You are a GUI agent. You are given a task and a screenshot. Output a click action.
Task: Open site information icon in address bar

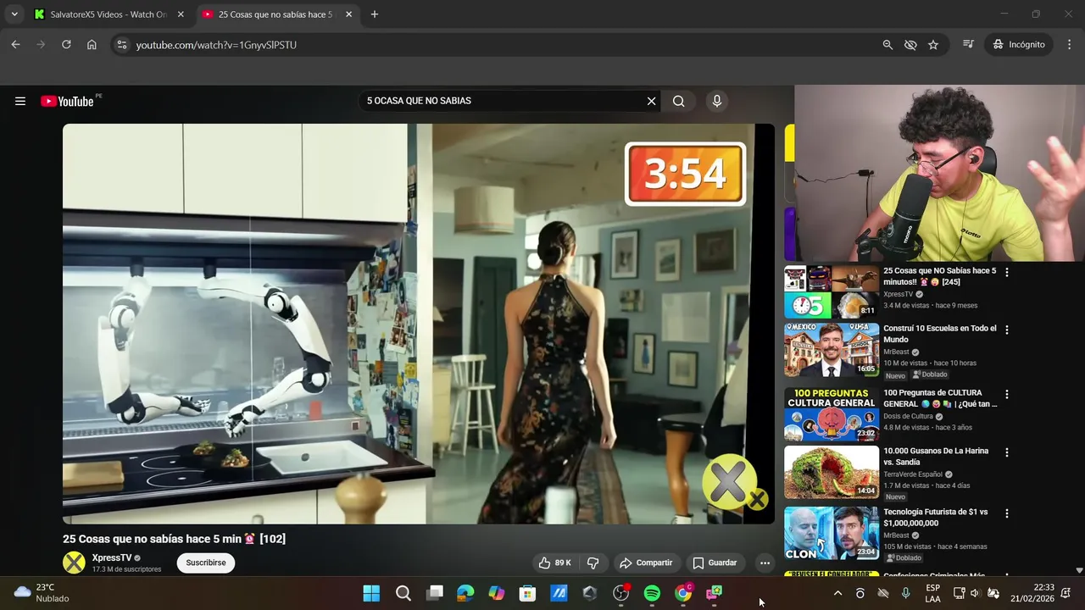[x=121, y=45]
